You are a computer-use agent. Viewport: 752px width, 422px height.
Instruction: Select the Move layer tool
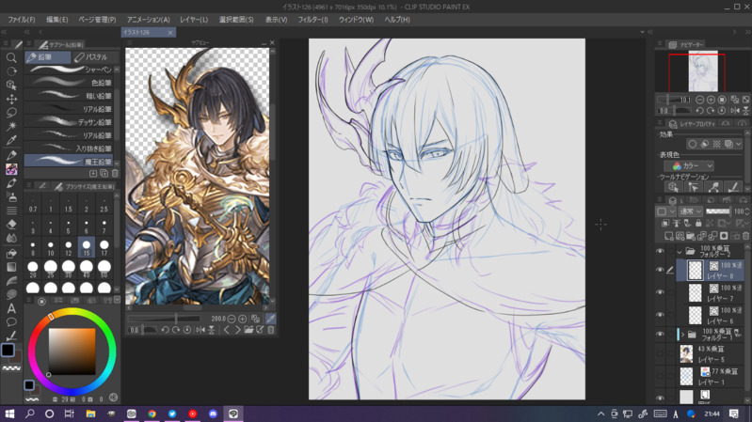tap(11, 99)
